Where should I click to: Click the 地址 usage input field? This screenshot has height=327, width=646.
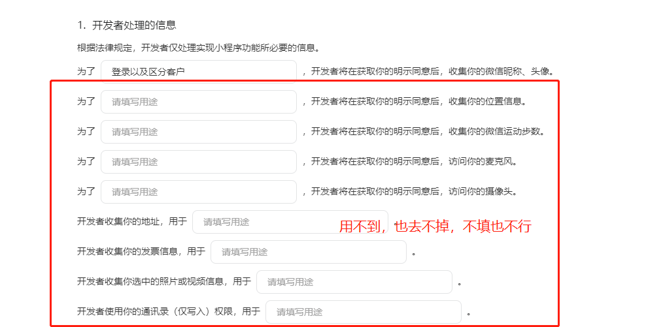(290, 222)
